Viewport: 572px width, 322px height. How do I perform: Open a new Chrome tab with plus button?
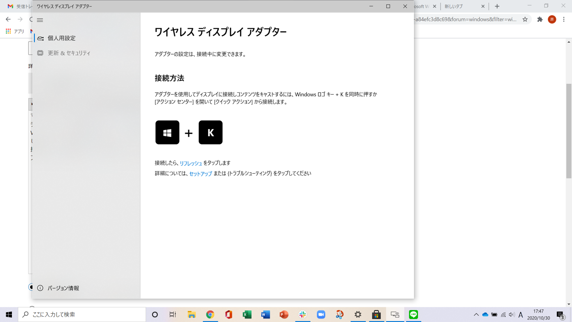(x=497, y=7)
